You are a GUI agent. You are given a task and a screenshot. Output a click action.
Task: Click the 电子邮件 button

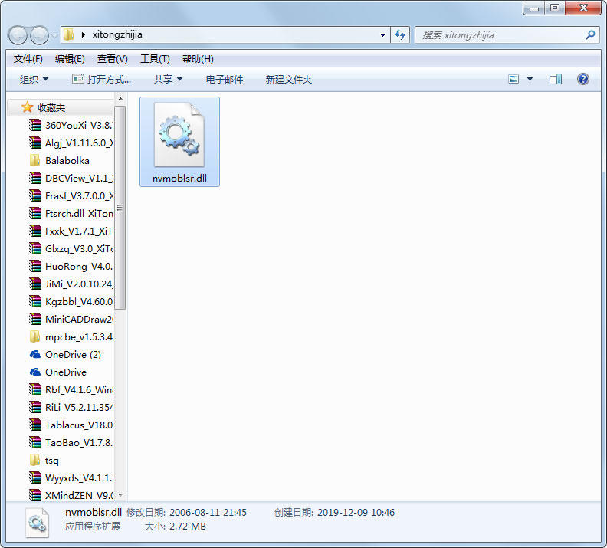tap(225, 79)
